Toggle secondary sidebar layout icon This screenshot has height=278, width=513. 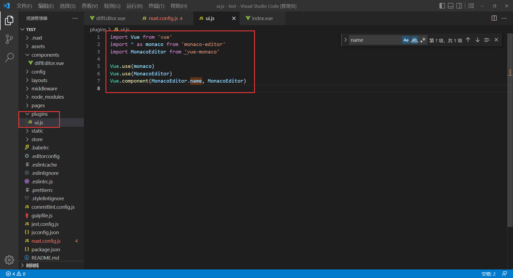(459, 6)
